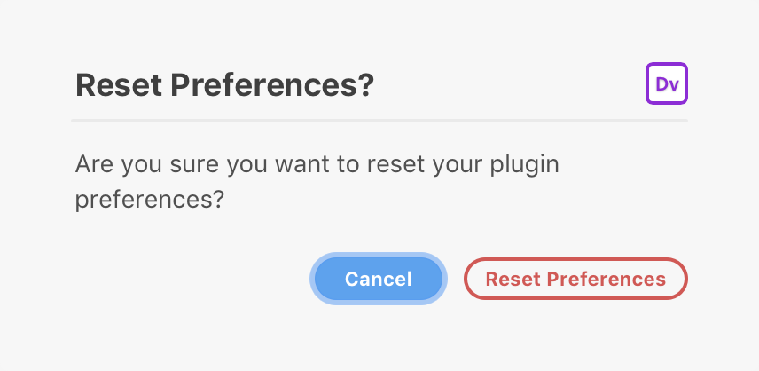Click the blue Cancel button
Viewport: 759px width, 371px height.
[x=379, y=279]
